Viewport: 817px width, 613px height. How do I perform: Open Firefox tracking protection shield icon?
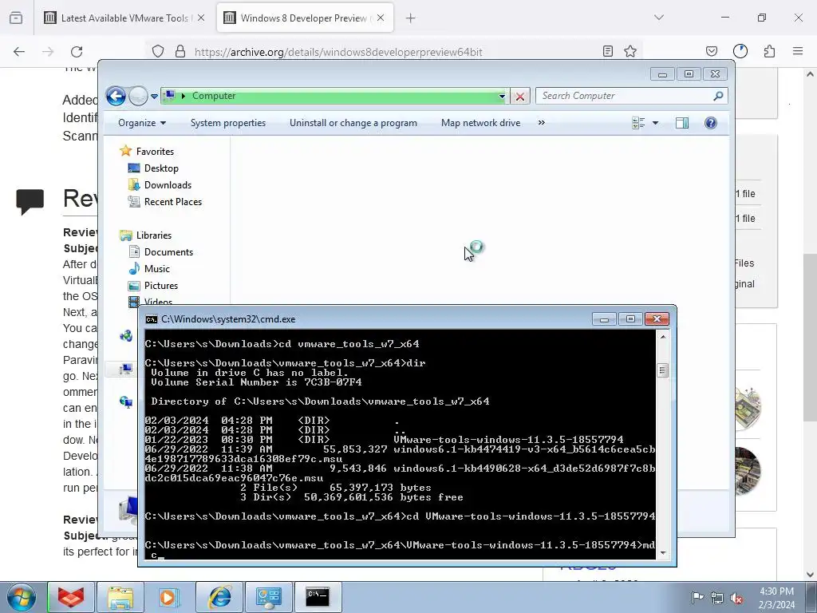coord(158,52)
